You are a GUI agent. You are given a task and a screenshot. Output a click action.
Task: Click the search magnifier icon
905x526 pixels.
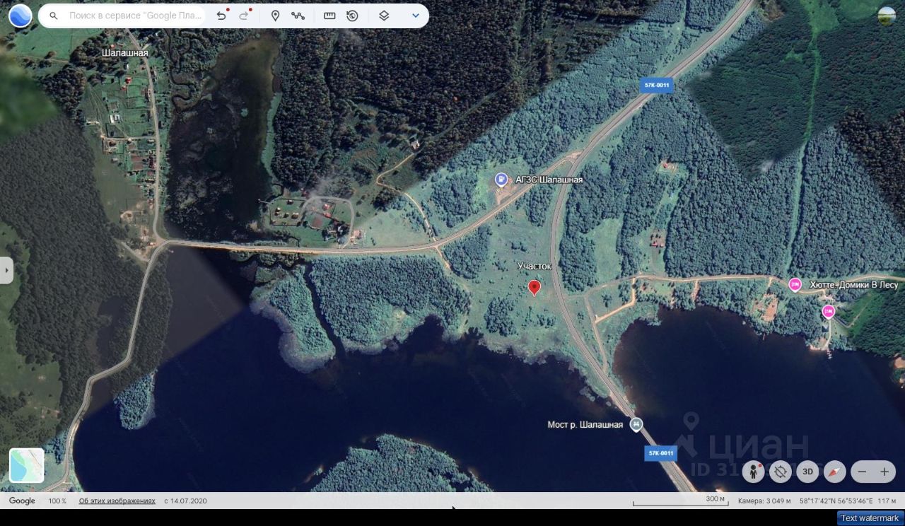point(54,16)
